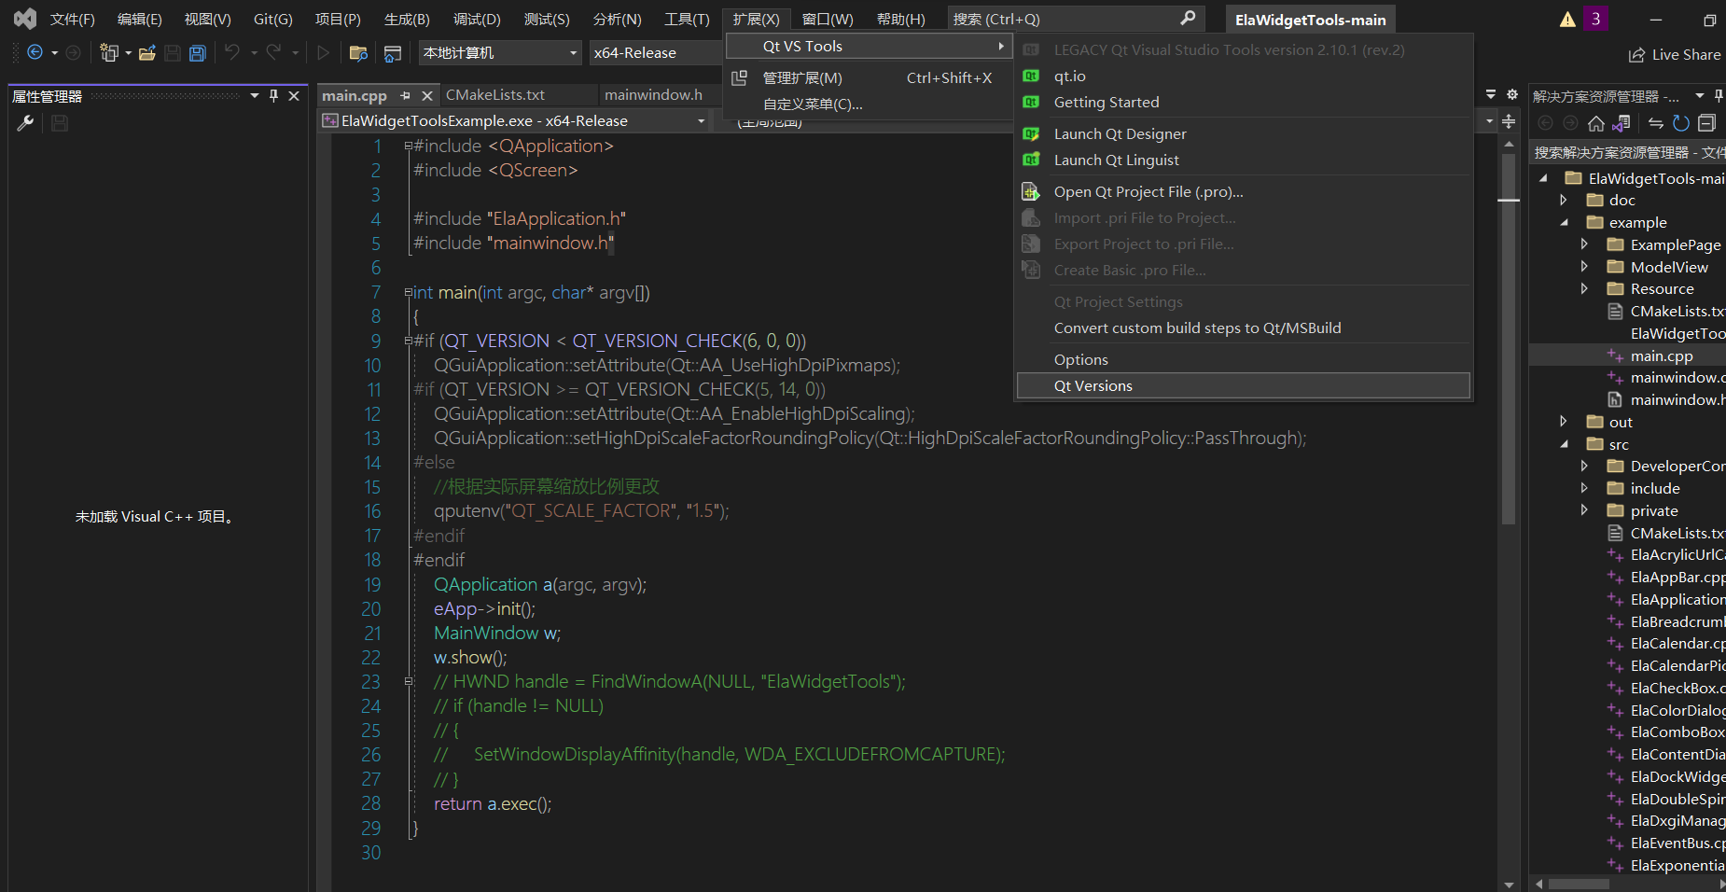Click the Qt icon beside Getting Started

[1031, 103]
